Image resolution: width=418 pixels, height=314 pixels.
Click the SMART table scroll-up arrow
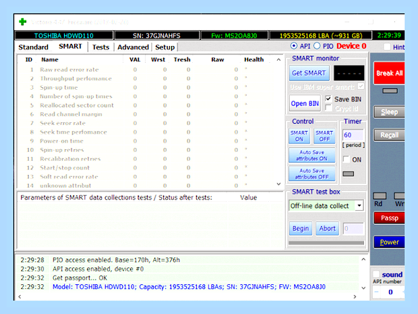click(278, 59)
